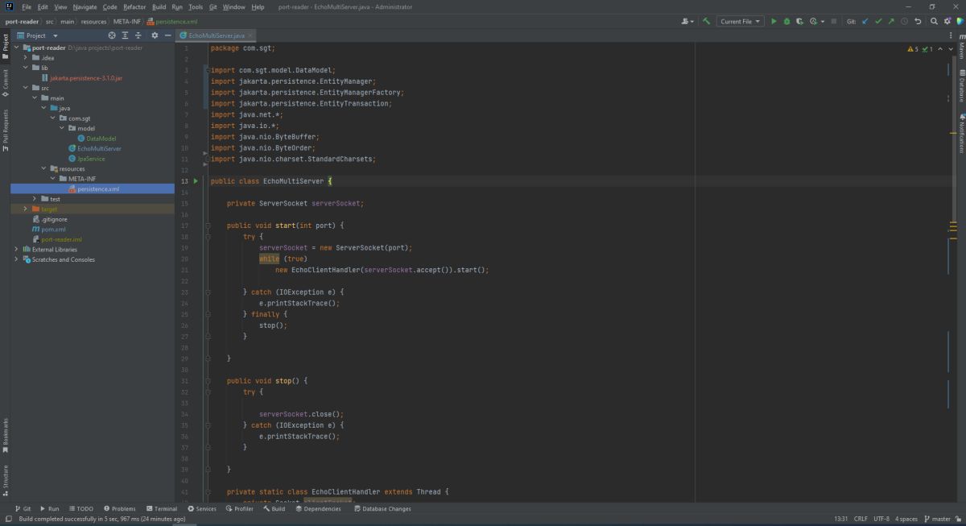Open the Tools menu
Viewport: 966px width, 526px height.
196,6
